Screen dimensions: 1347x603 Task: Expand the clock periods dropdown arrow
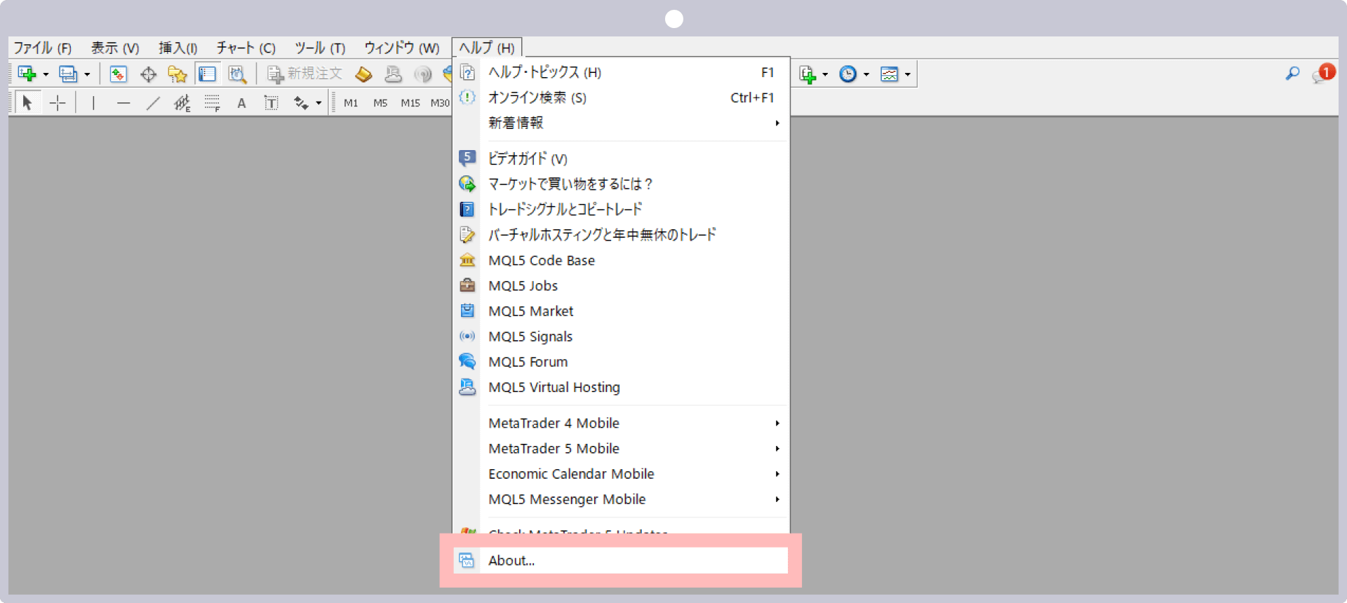[x=866, y=74]
